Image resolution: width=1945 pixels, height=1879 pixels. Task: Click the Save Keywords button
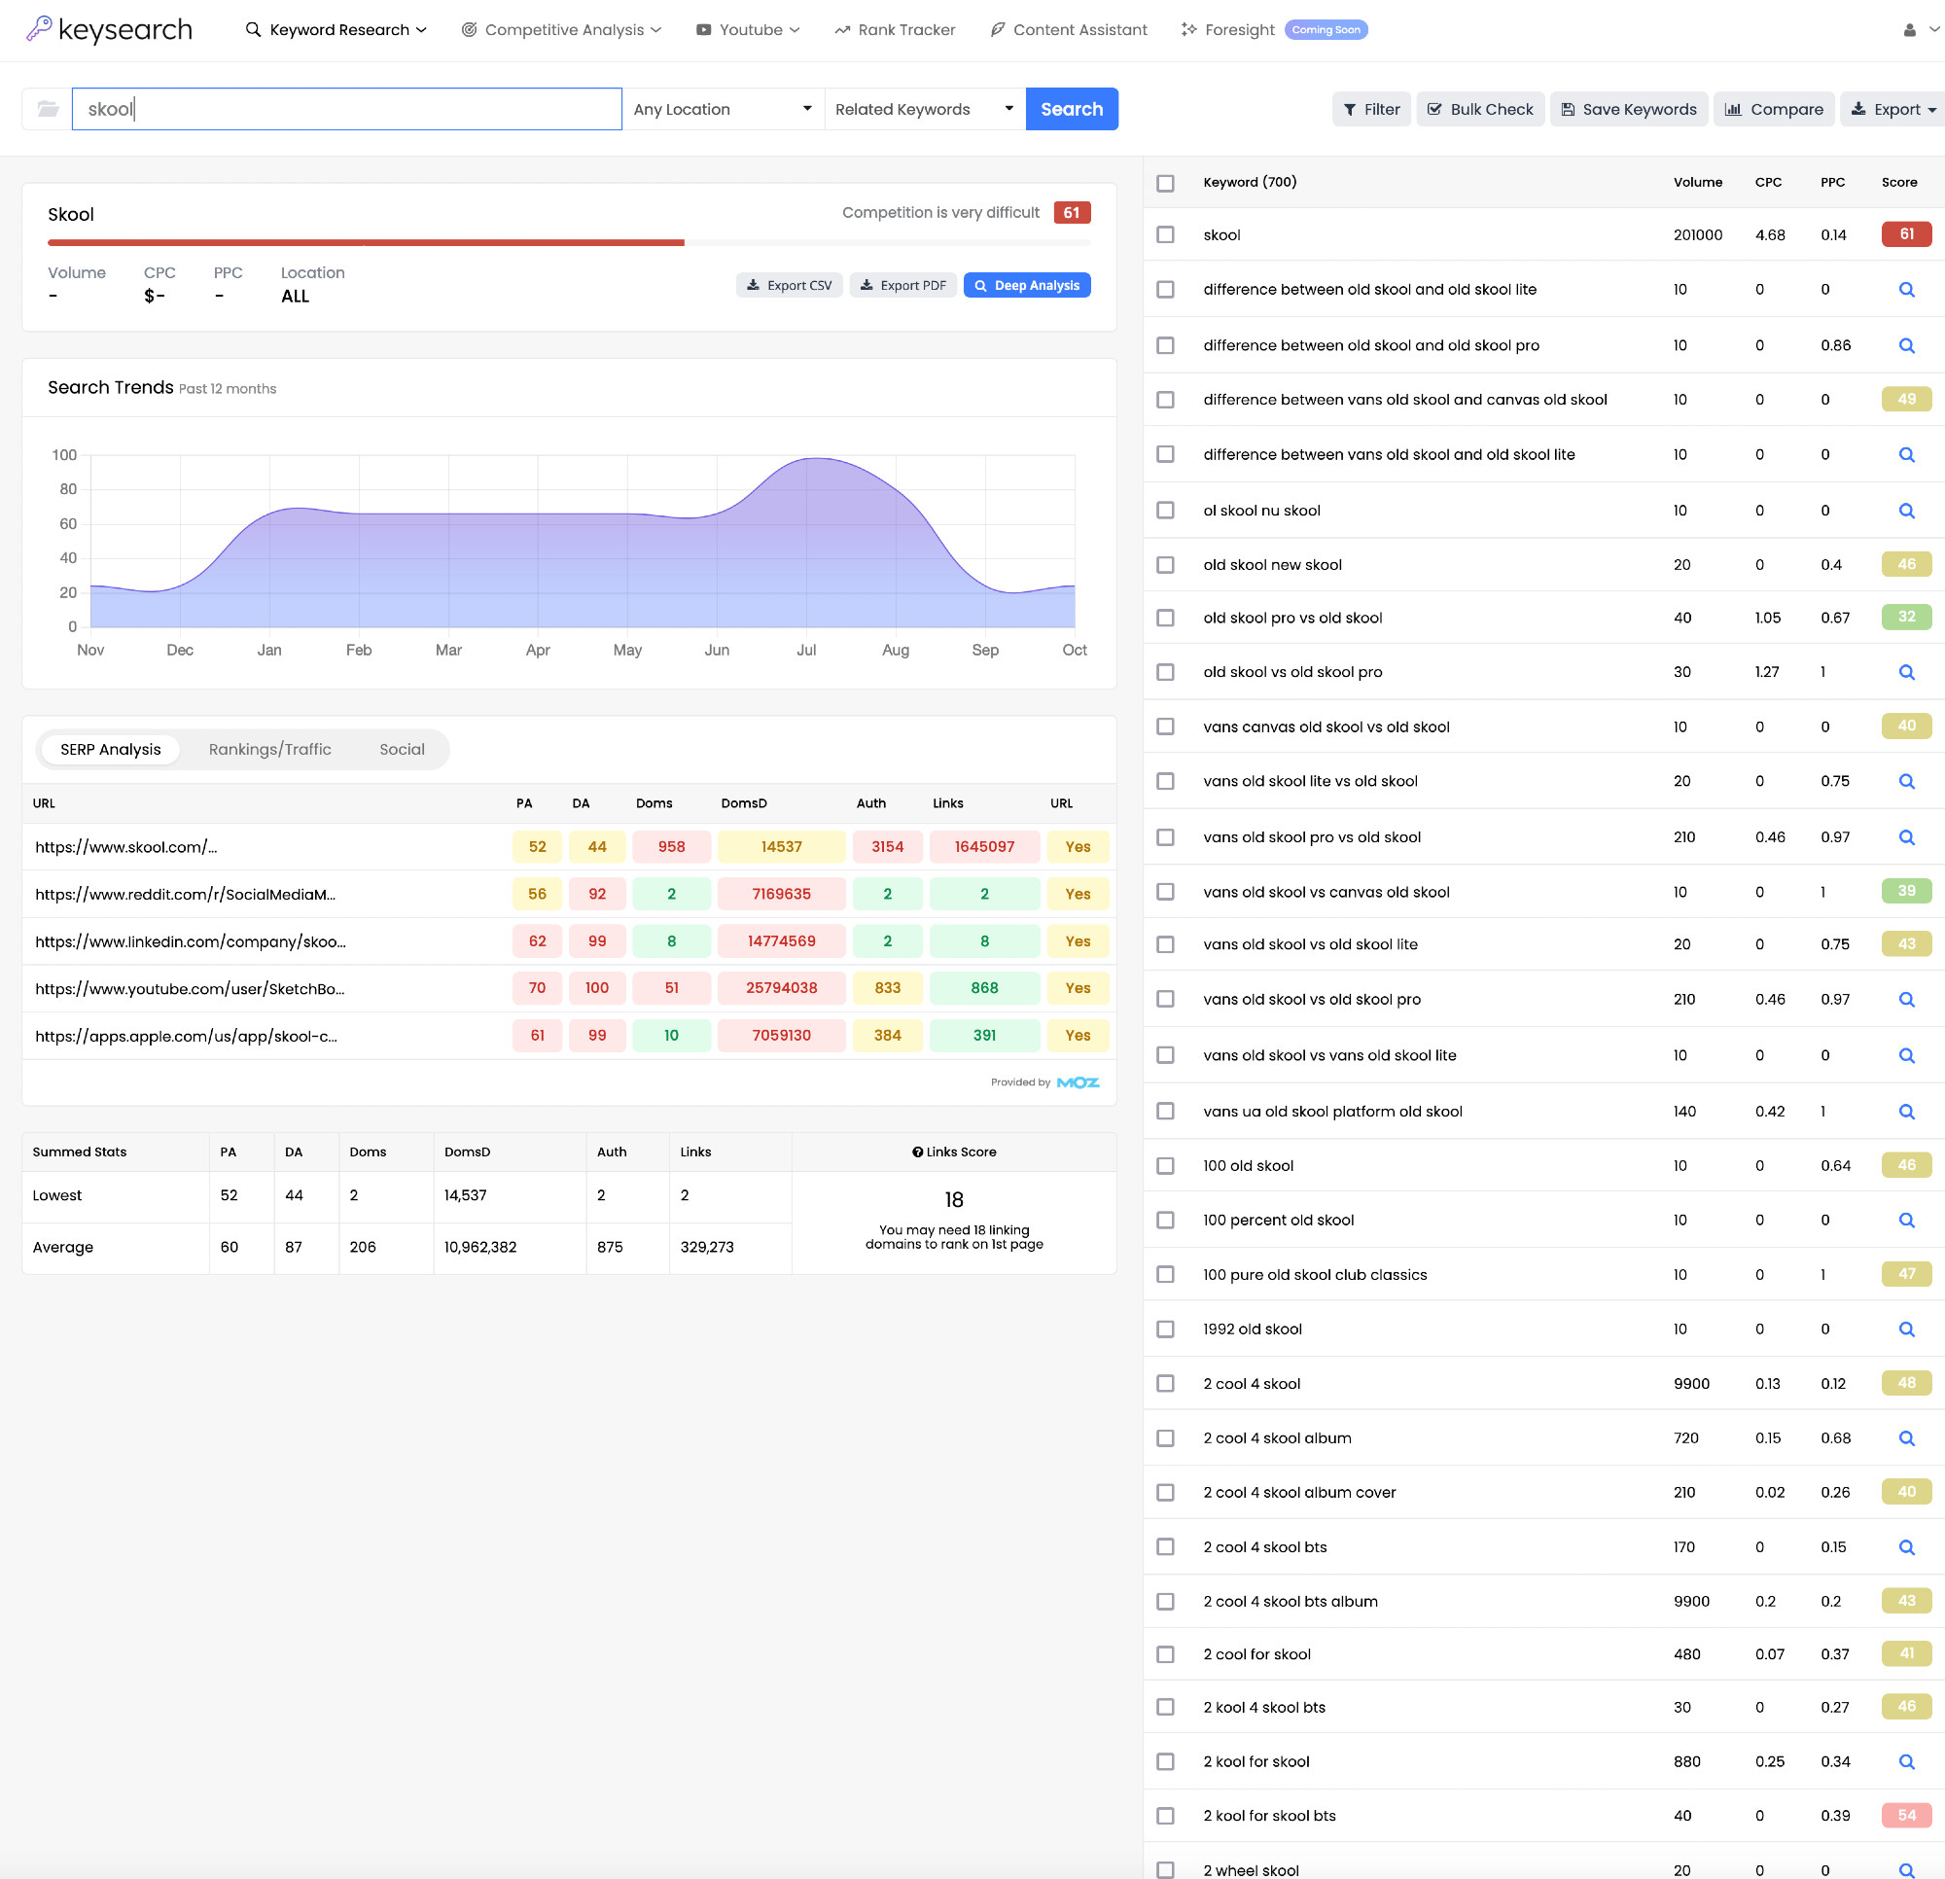[1628, 109]
